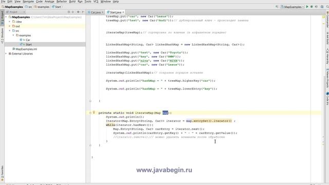Open the Tools menu

88,2
